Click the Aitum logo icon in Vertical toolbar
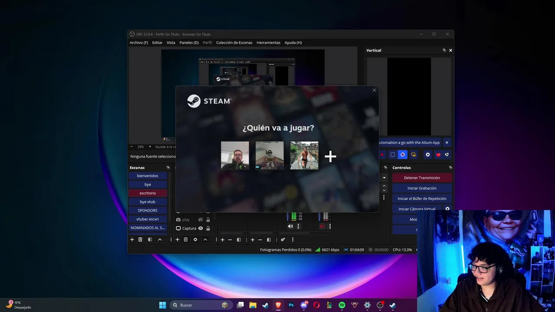Screen dimensions: 555x312 (x=447, y=155)
